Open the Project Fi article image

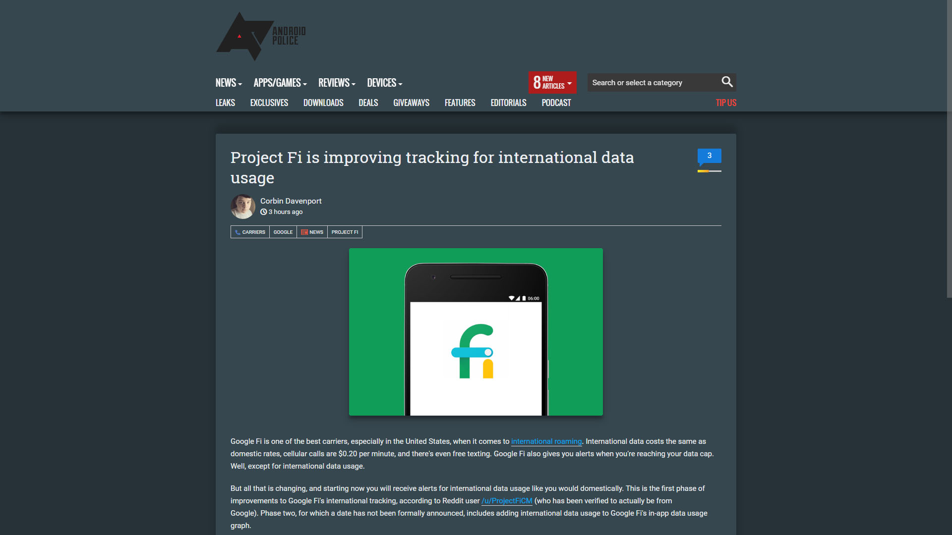(476, 331)
